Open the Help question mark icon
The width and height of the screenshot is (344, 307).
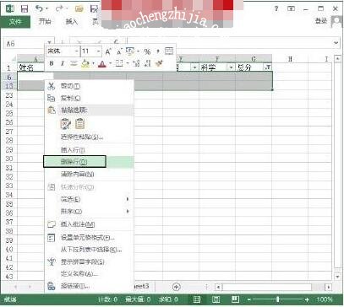click(x=276, y=8)
